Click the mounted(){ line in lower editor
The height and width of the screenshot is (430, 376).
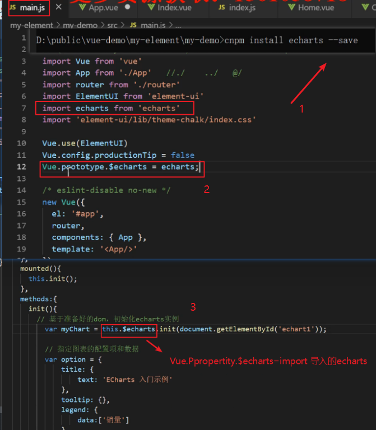coord(40,269)
